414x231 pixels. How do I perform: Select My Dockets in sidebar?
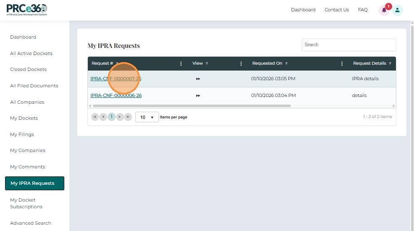pyautogui.click(x=24, y=118)
